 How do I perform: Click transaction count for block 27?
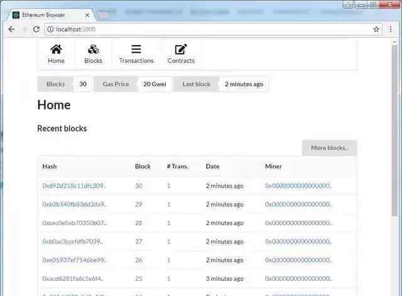click(168, 241)
